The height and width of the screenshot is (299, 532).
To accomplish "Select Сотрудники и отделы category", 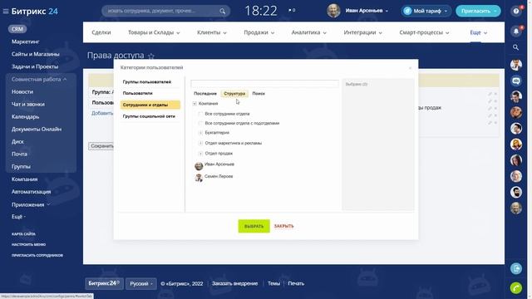I will point(150,105).
